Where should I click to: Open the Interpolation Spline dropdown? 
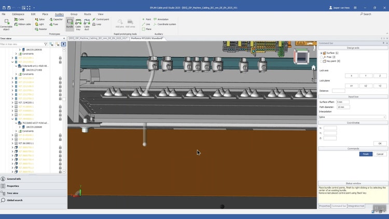tap(352, 117)
